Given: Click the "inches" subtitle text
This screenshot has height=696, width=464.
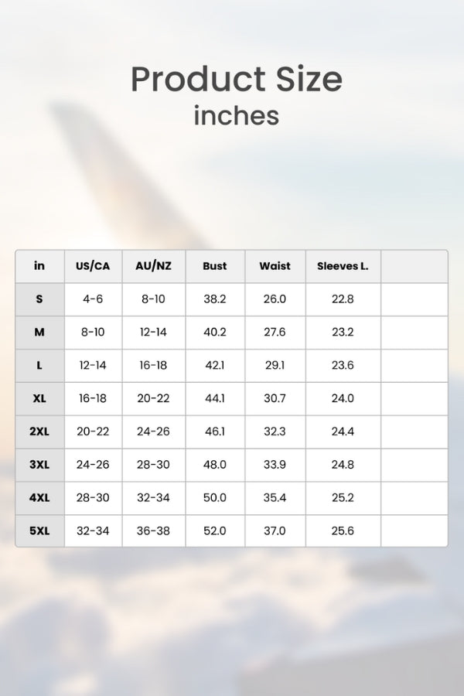Looking at the screenshot, I should tap(236, 116).
